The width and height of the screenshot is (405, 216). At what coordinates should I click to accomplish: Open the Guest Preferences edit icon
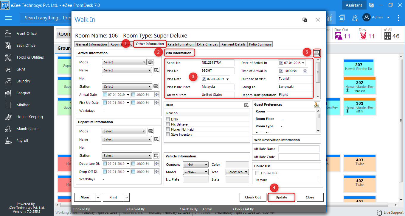click(x=316, y=104)
